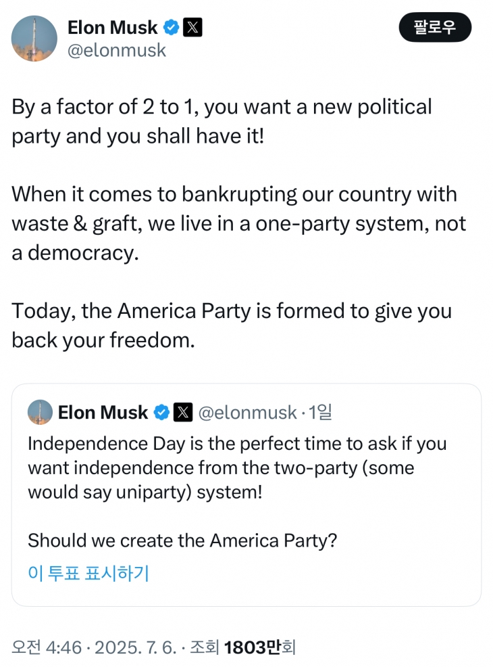The image size is (493, 667).
Task: Click the 'Today, the America Party is formed' paragraph
Action: click(231, 325)
